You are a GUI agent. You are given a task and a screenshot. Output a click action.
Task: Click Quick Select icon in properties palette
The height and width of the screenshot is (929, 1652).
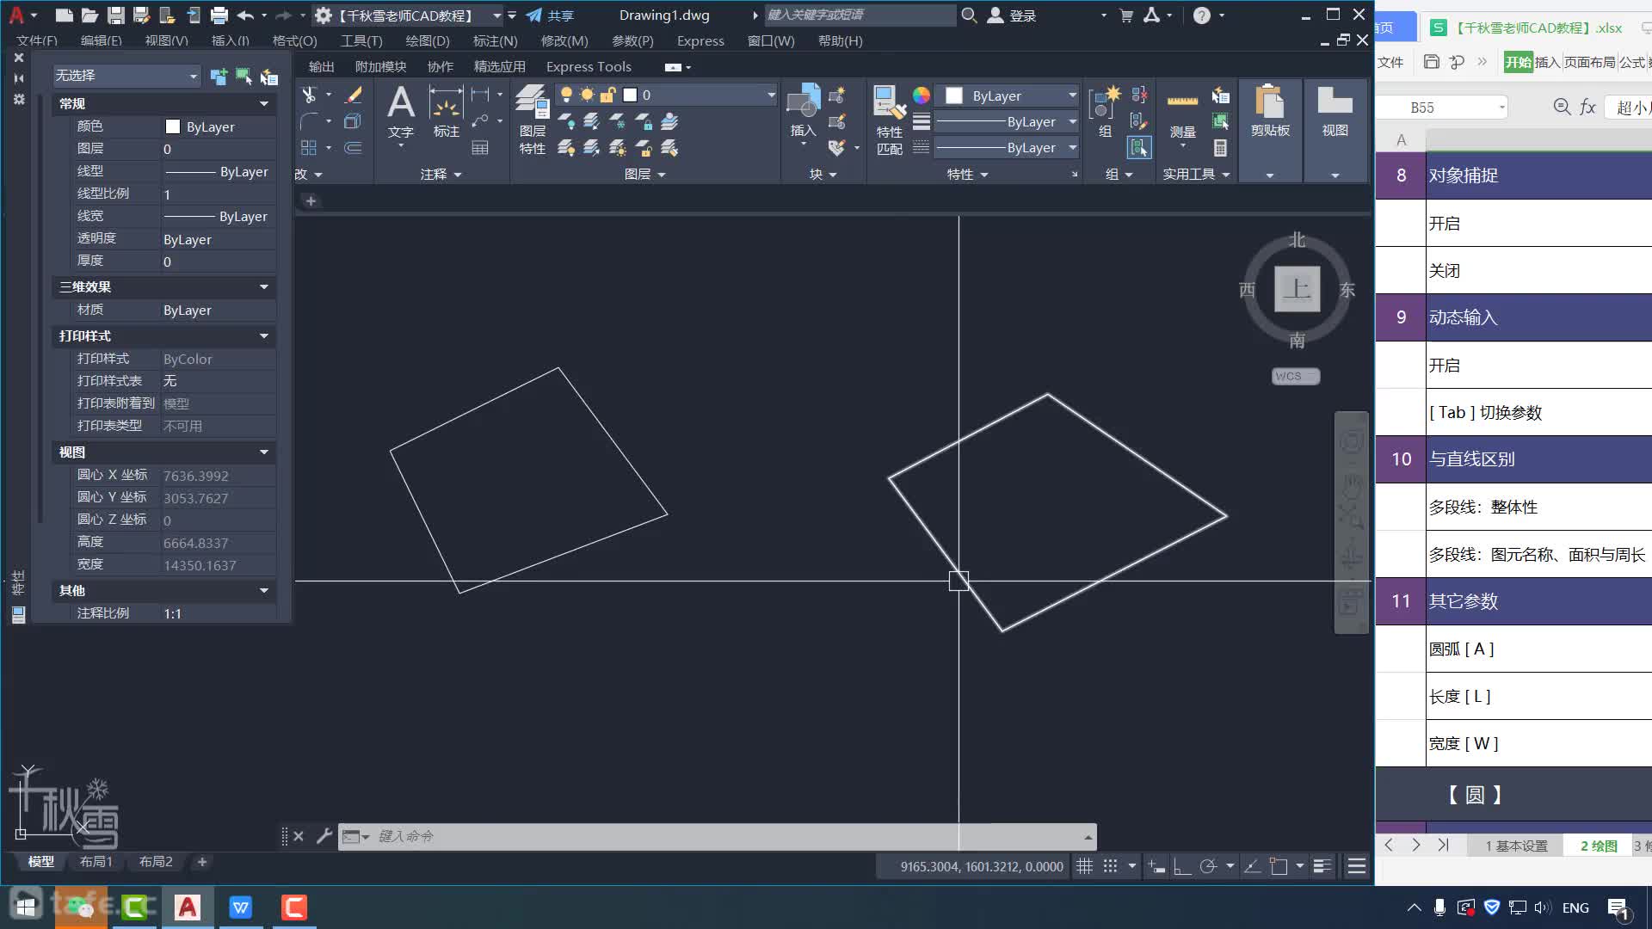coord(268,77)
